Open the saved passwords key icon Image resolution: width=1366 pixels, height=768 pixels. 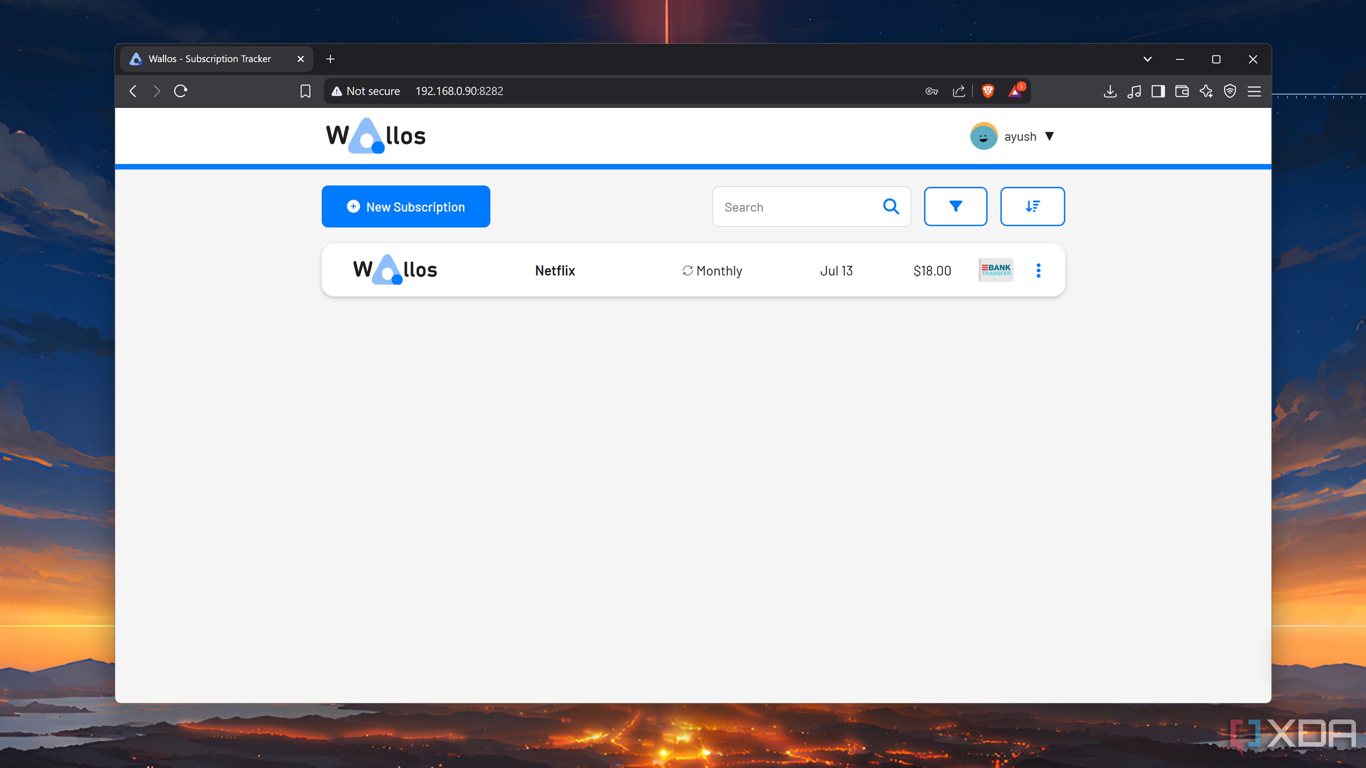click(x=932, y=91)
